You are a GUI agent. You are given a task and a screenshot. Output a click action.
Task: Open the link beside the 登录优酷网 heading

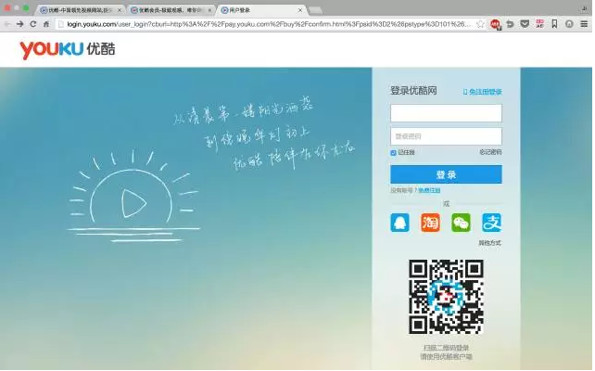coord(482,92)
